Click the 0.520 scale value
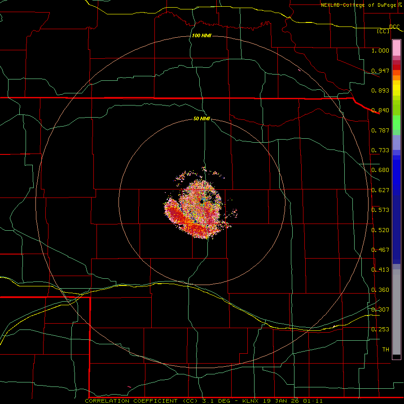 (380, 230)
